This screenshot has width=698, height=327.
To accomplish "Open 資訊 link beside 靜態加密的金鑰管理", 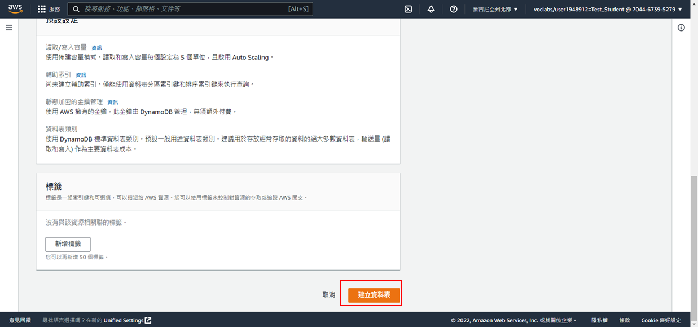I will pyautogui.click(x=113, y=102).
